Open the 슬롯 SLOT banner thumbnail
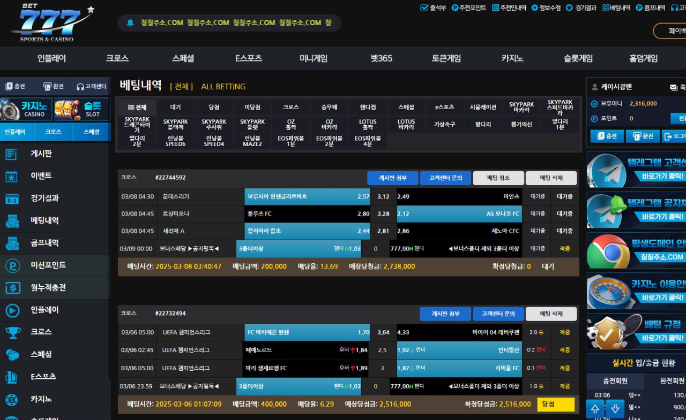This screenshot has height=420, width=686. [x=83, y=109]
